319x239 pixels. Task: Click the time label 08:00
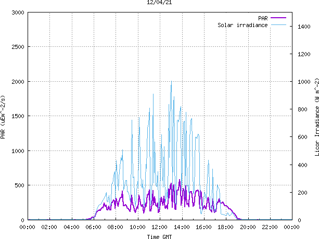[116, 227]
